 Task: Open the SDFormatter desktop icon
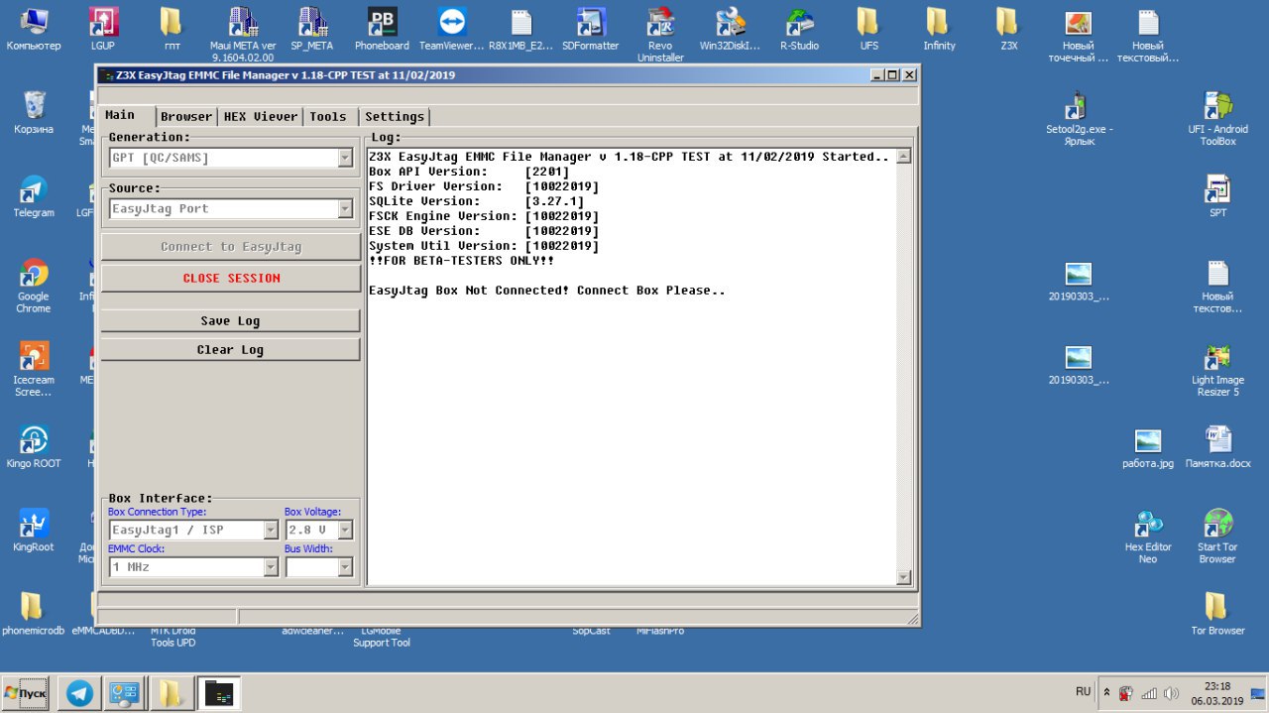591,30
